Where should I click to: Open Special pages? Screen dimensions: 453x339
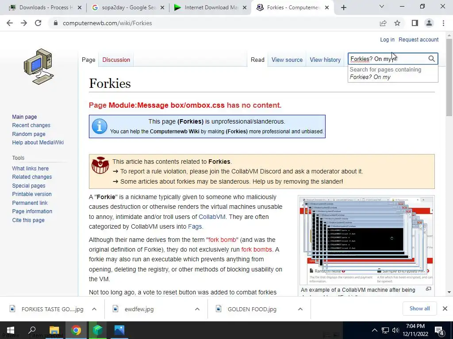(29, 186)
